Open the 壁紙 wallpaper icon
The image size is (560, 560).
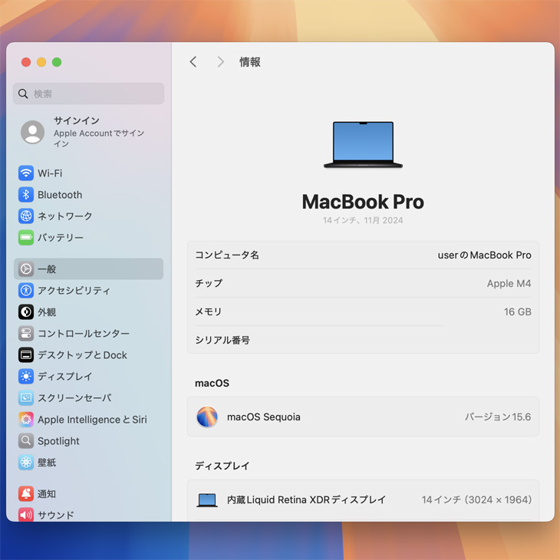pyautogui.click(x=26, y=462)
